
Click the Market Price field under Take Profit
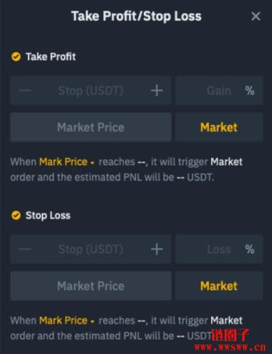[x=90, y=127]
